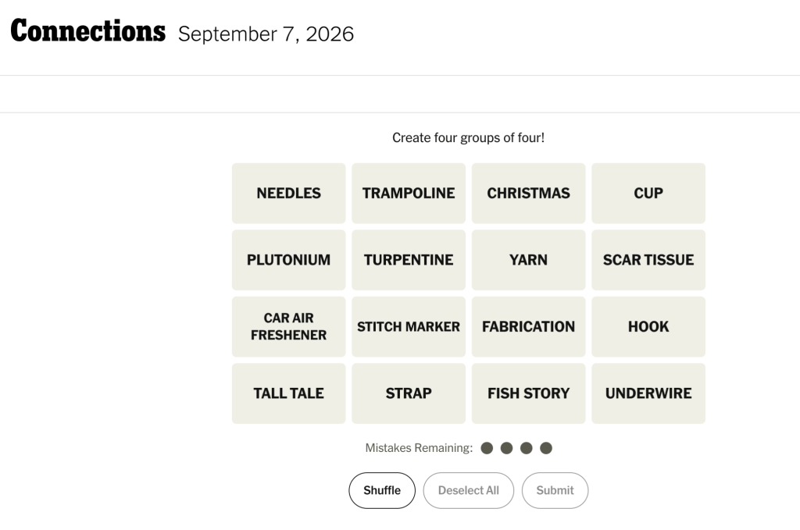
Task: Select the STITCH MARKER tile
Action: point(409,326)
